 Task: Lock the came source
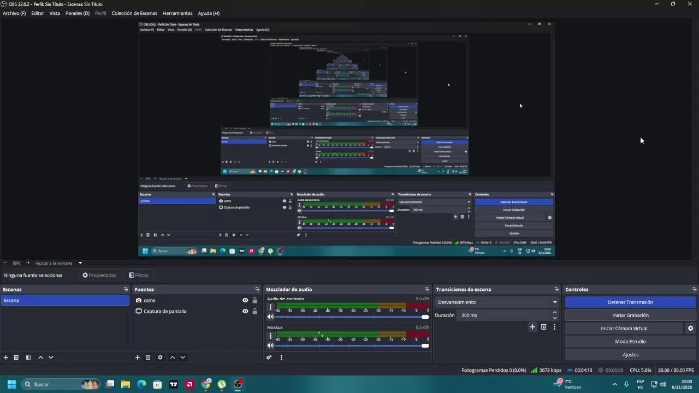254,300
